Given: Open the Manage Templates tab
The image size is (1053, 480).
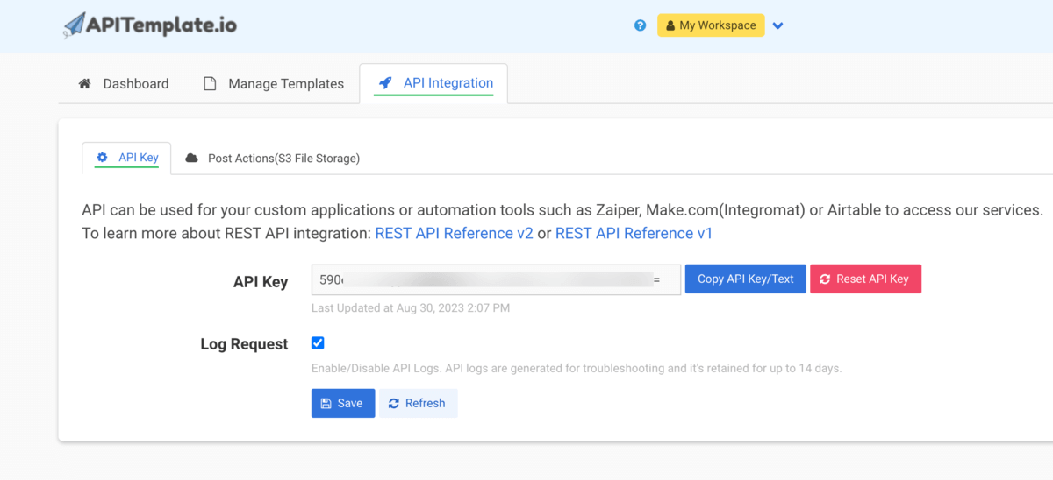Looking at the screenshot, I should 285,84.
